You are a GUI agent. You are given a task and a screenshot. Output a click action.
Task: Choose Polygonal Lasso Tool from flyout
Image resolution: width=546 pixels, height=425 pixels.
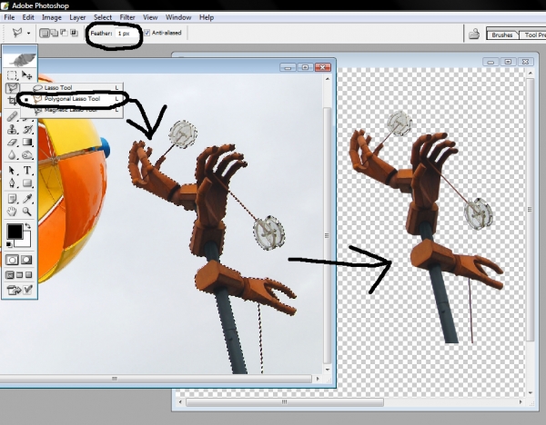coord(72,99)
